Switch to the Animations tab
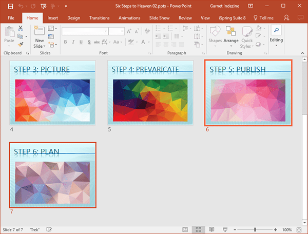 tap(129, 18)
